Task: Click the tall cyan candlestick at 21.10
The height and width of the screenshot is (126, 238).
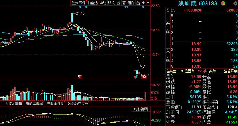Action: (x=72, y=18)
